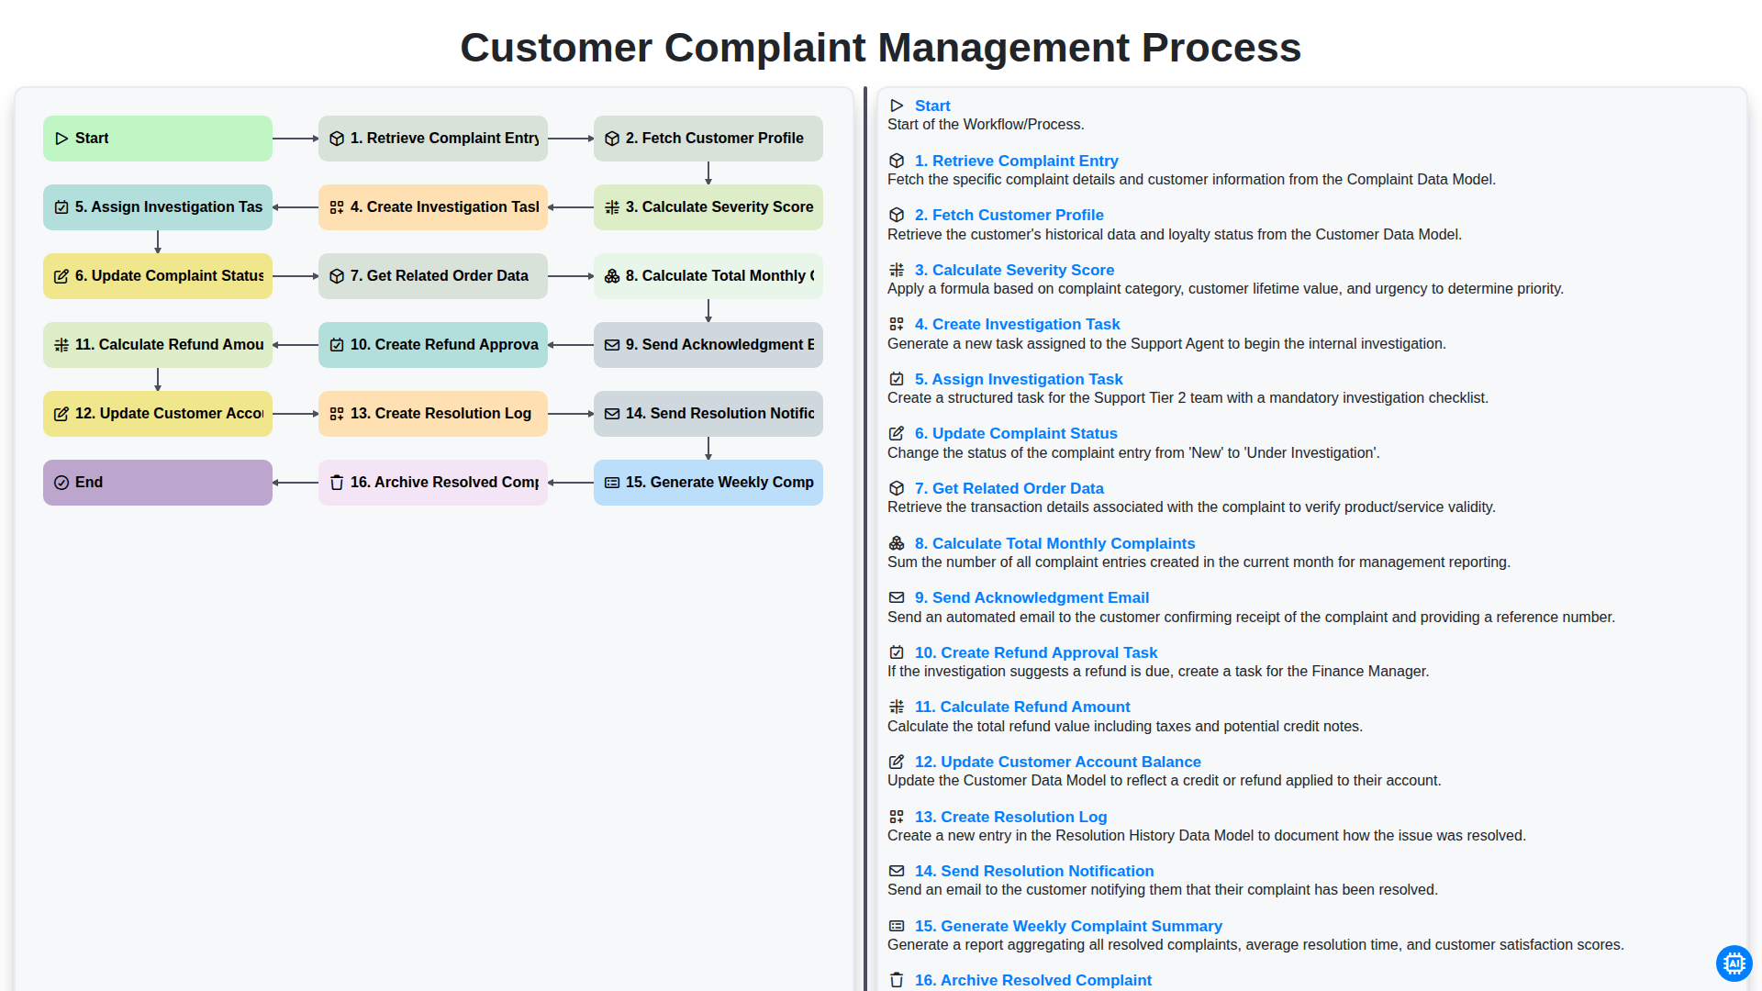Open the 12. Update Customer Account Balance link
The height and width of the screenshot is (991, 1762).
click(1057, 762)
